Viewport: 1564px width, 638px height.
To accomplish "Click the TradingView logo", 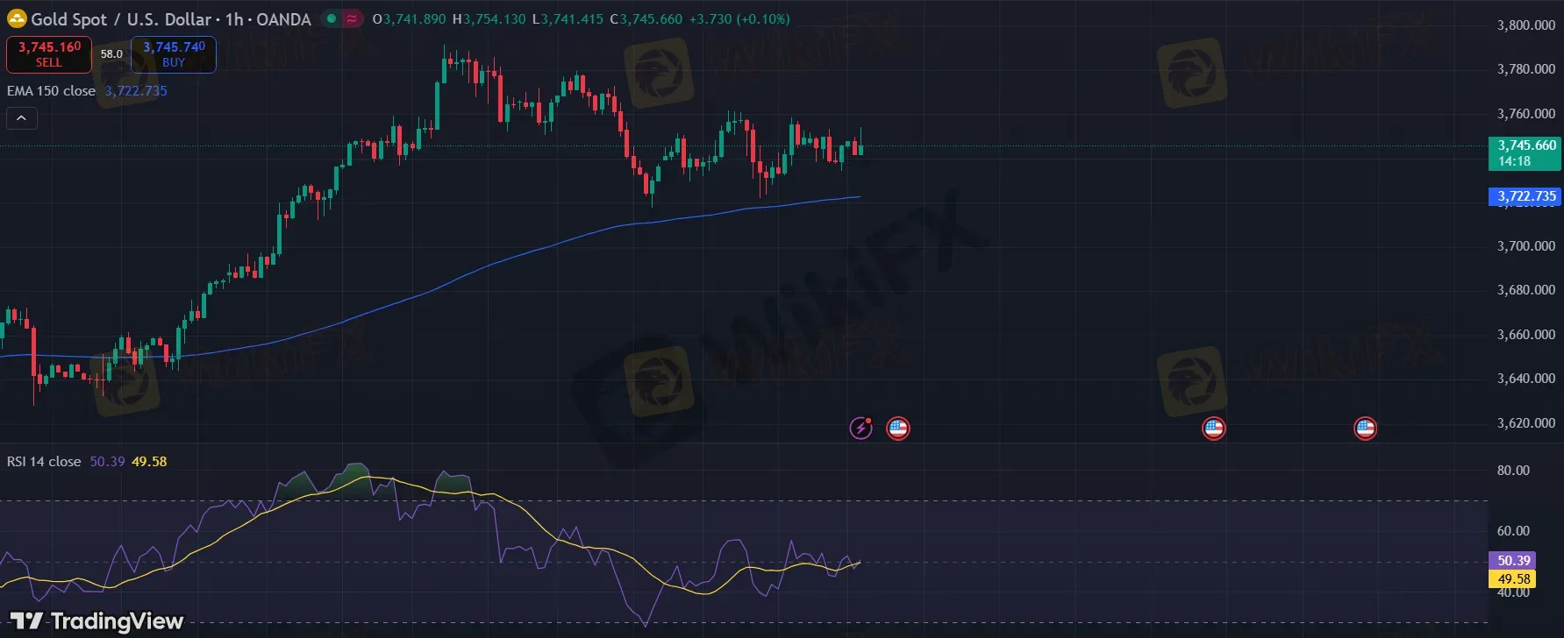I will 97,621.
